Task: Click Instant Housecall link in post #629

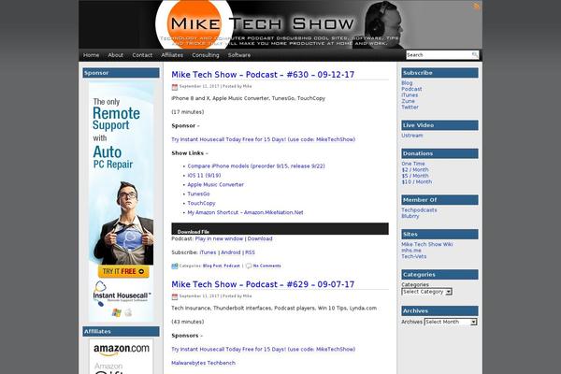Action: click(x=264, y=350)
